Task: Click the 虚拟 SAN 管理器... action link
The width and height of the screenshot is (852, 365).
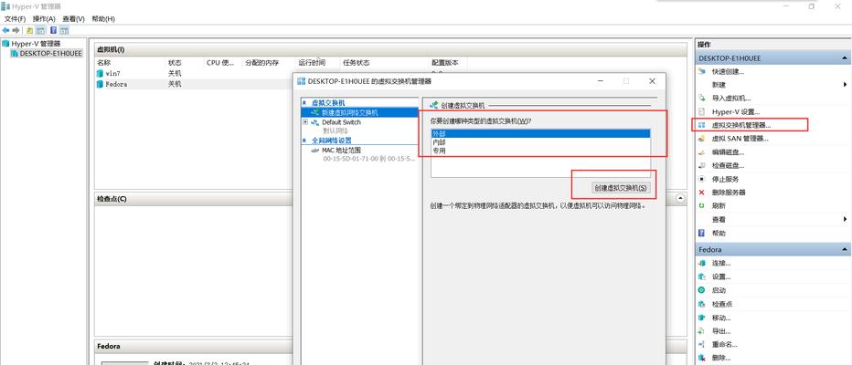Action: [x=740, y=139]
